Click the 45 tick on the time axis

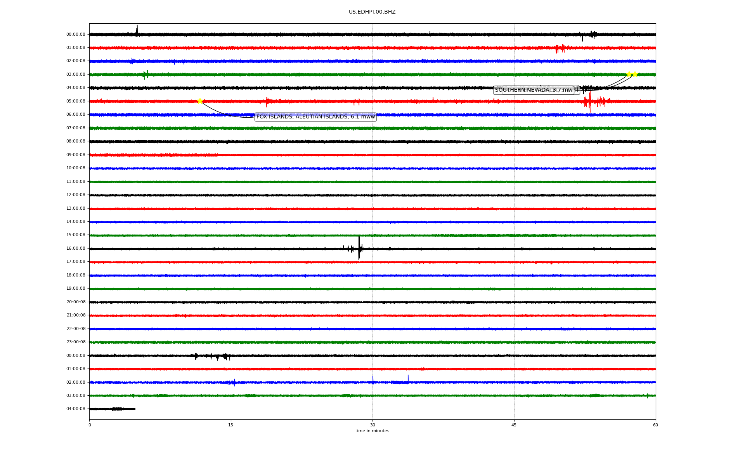click(514, 425)
